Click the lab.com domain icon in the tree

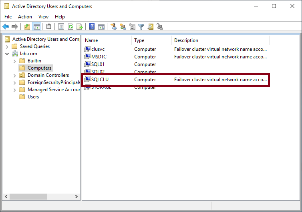(15, 54)
